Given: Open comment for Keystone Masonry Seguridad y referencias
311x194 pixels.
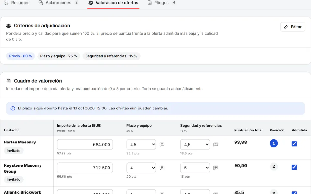Looking at the screenshot, I should click(x=216, y=168).
